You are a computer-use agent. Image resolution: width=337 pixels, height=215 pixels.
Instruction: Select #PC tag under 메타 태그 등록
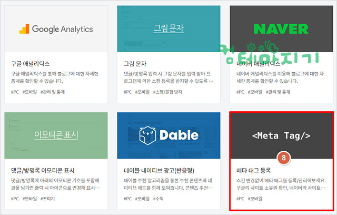[240, 199]
